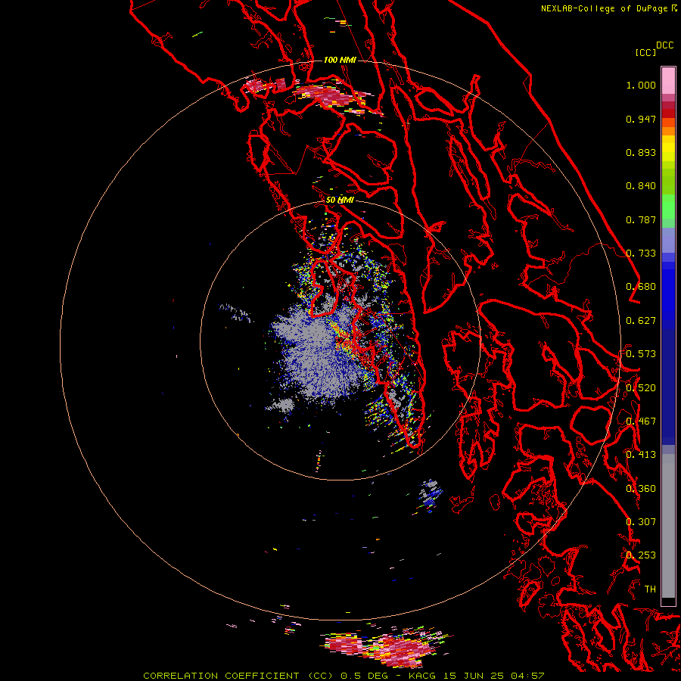The image size is (681, 681).
Task: Click the CORRELATION COEFFICIENT title text
Action: click(221, 676)
